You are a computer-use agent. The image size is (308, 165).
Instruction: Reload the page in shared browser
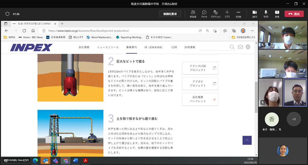(24, 31)
